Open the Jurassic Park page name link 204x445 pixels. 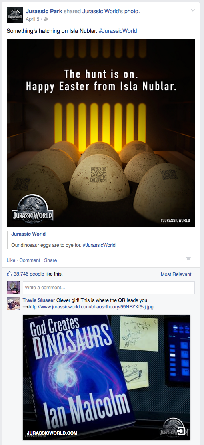(44, 11)
